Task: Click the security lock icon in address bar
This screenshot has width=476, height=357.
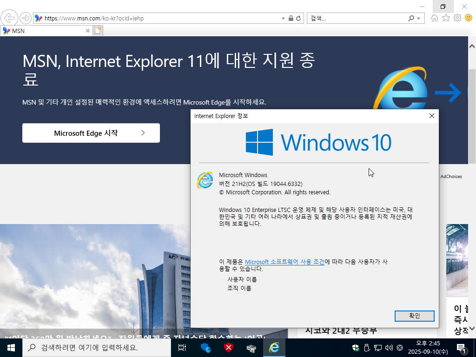Action: 291,18
